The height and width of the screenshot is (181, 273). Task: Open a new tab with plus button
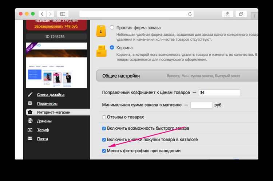click(x=255, y=16)
